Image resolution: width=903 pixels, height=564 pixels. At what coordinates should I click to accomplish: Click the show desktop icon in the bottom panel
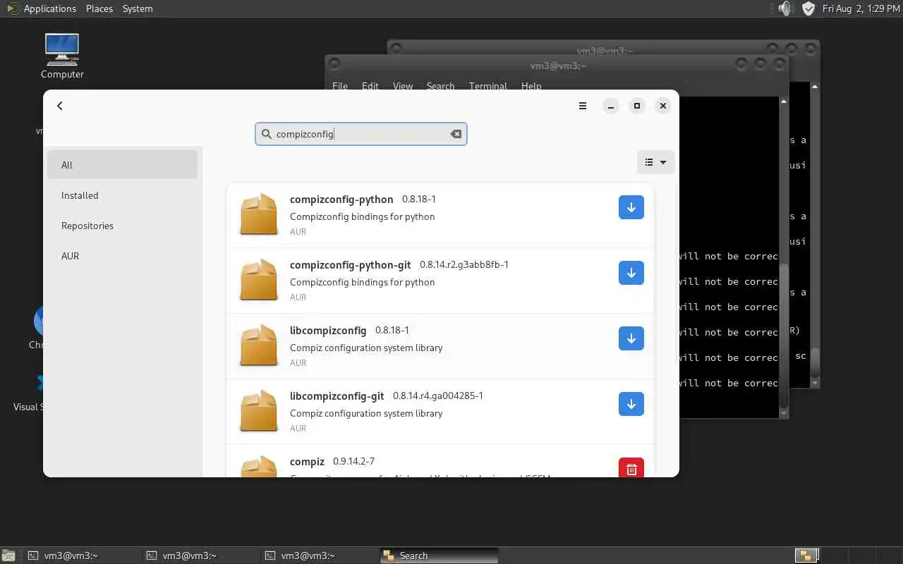pos(8,556)
